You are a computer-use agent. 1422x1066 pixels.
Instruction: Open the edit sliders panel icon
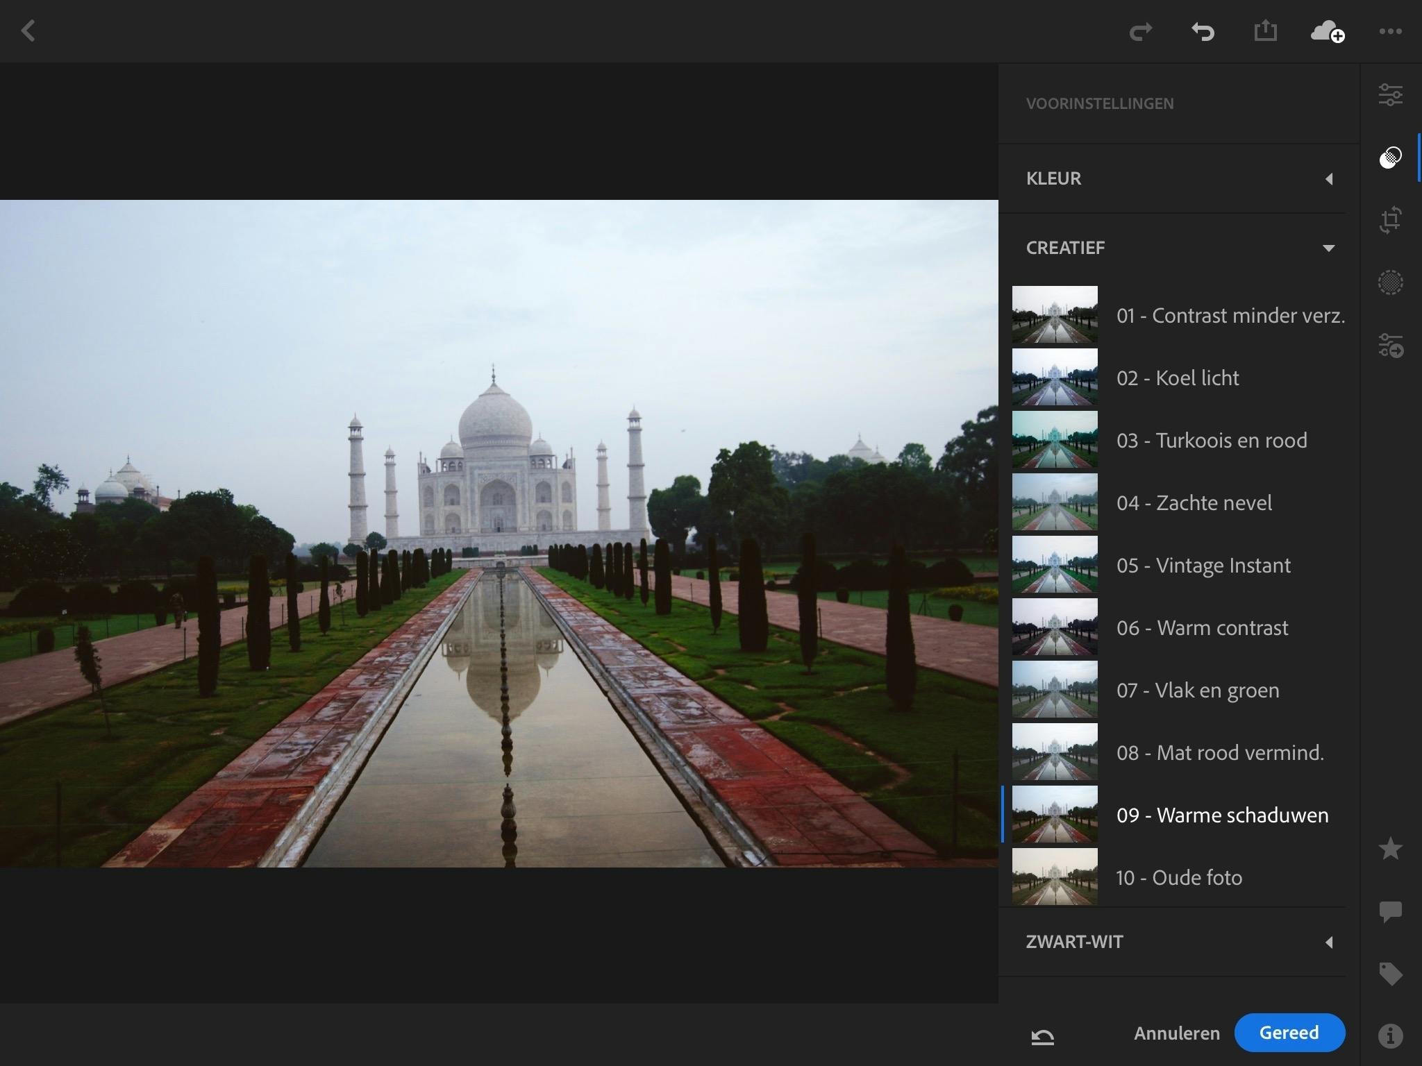(x=1390, y=94)
